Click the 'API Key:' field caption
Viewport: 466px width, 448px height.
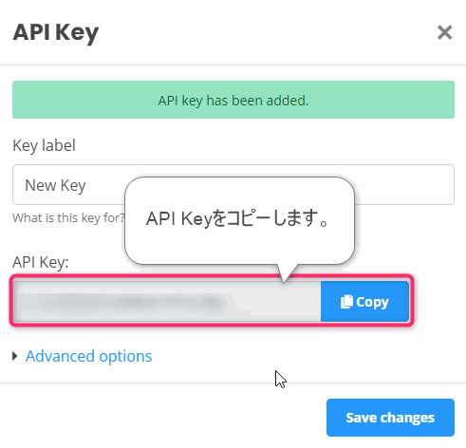click(x=41, y=262)
